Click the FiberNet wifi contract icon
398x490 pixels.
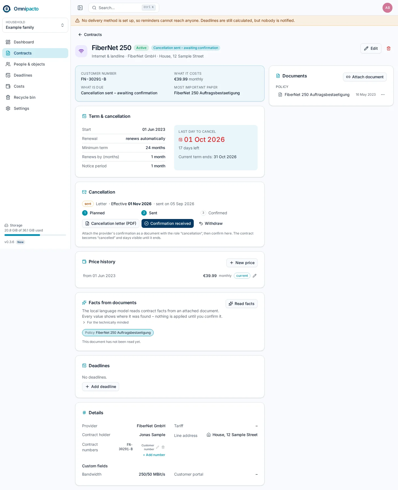[81, 51]
